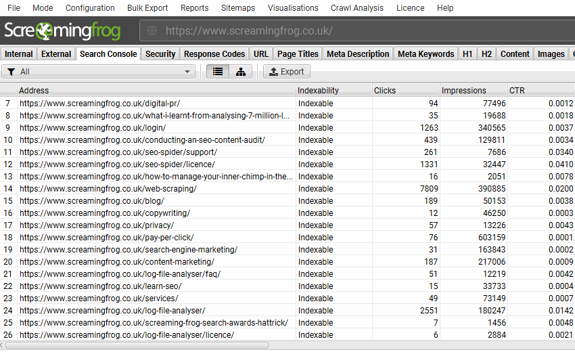Open the Configuration menu
The image size is (575, 352).
point(90,7)
